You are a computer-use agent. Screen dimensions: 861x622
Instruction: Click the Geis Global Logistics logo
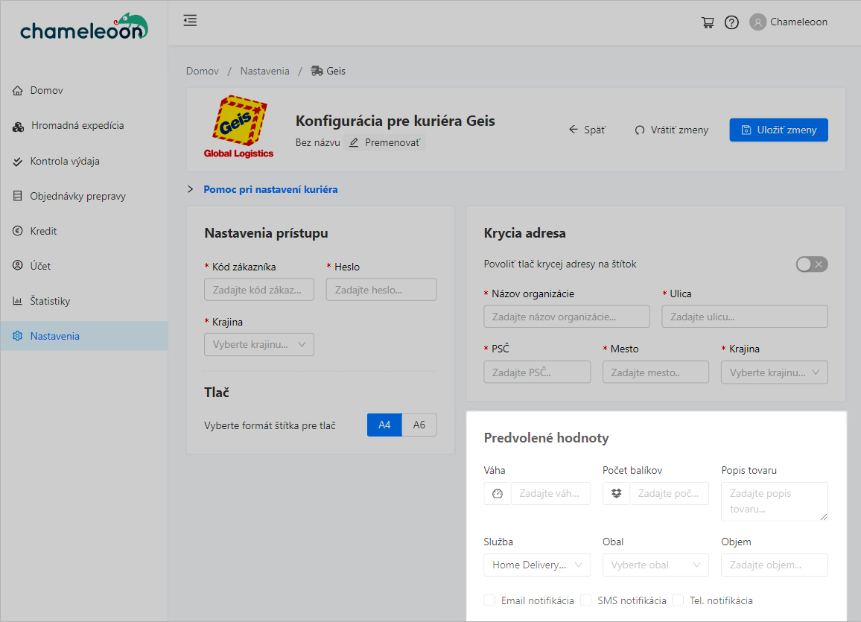[x=238, y=127]
